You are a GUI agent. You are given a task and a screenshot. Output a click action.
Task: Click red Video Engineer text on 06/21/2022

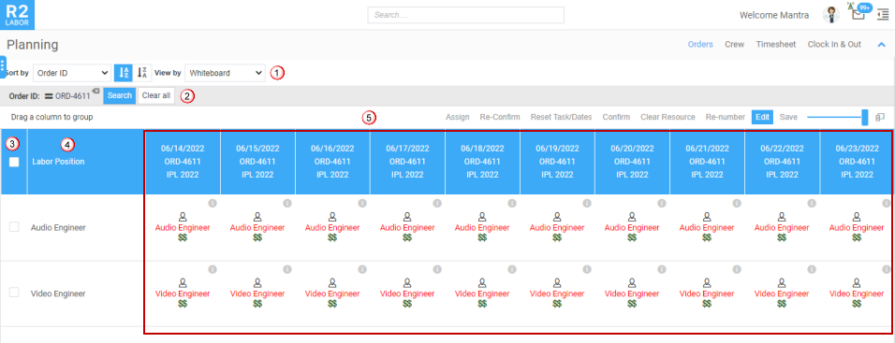pos(707,293)
